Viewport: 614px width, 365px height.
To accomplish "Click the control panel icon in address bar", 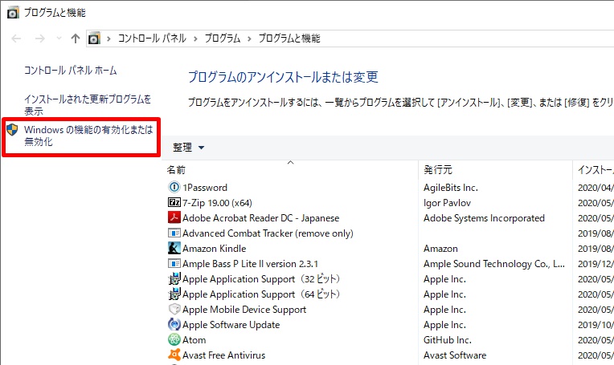I will [x=94, y=39].
